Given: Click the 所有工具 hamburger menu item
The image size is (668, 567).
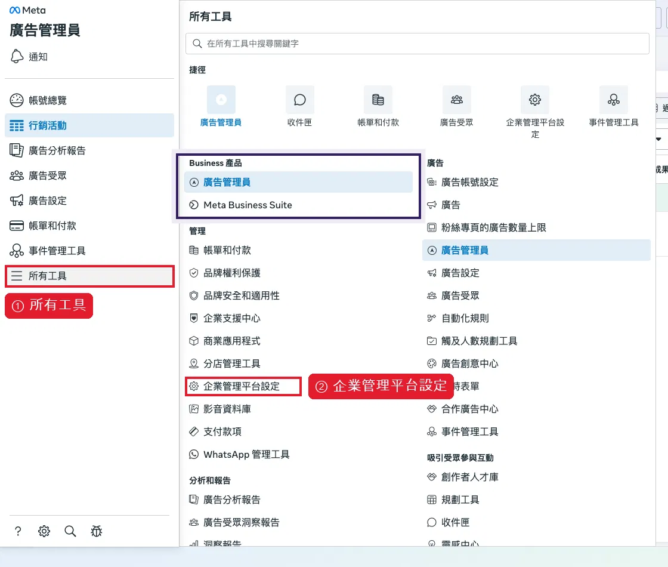Looking at the screenshot, I should pos(89,276).
